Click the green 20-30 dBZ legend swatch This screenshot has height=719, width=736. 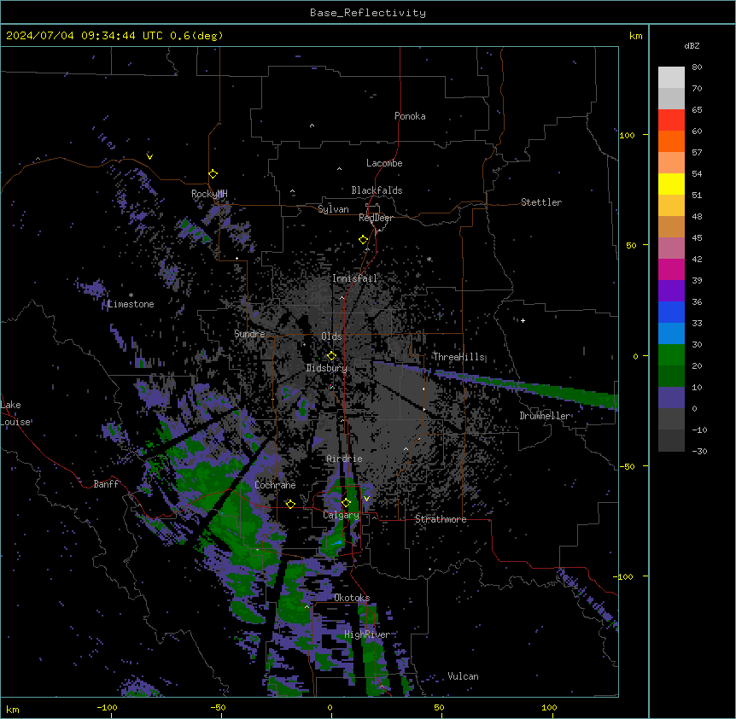click(x=671, y=355)
